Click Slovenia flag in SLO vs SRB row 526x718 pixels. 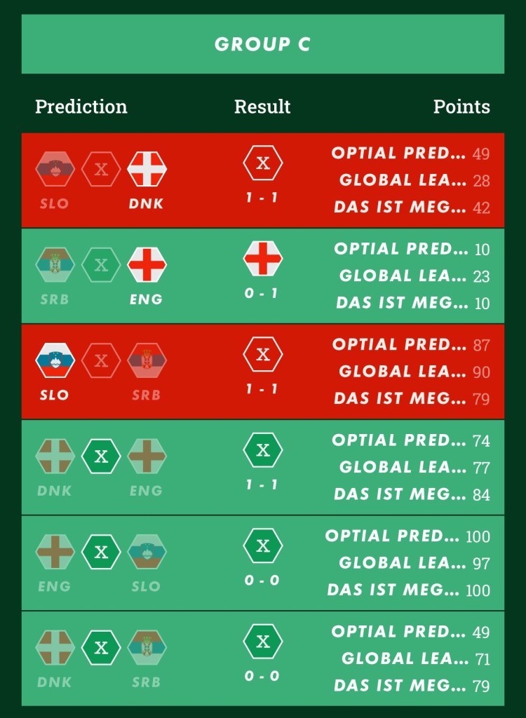[x=55, y=360]
